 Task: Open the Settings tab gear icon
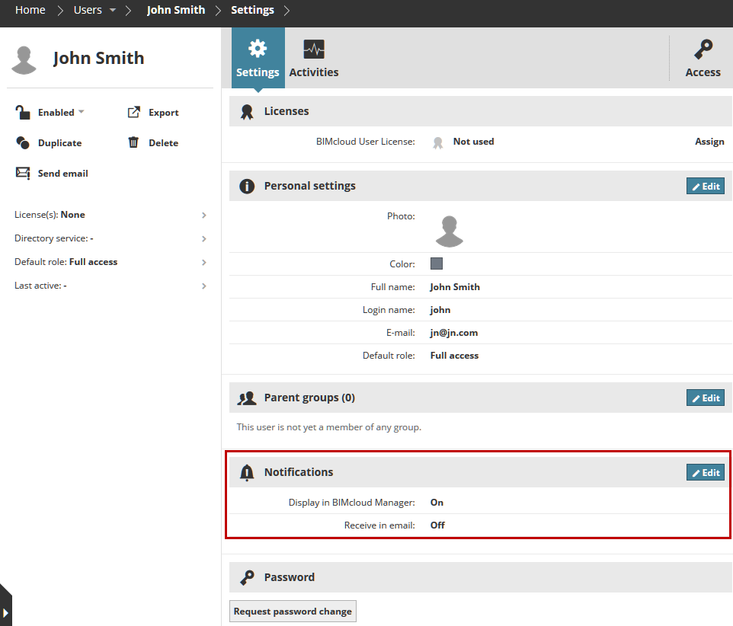click(x=258, y=49)
